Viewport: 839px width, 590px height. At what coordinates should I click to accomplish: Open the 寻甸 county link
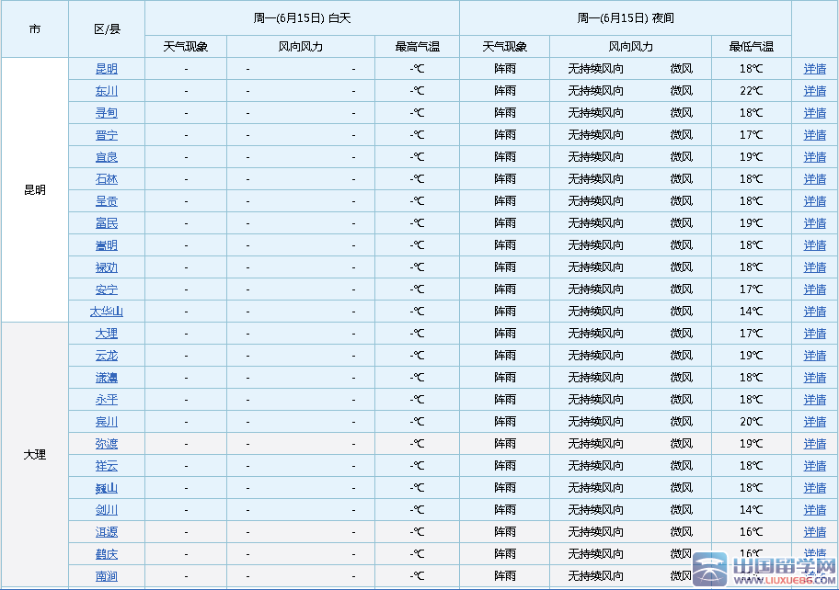[107, 113]
